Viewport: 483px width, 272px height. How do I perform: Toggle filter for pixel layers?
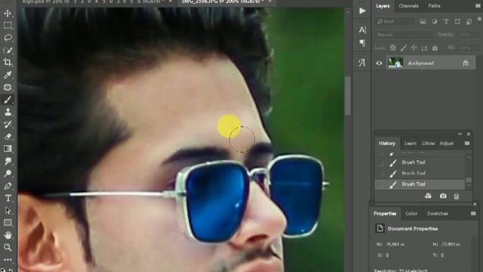(423, 21)
